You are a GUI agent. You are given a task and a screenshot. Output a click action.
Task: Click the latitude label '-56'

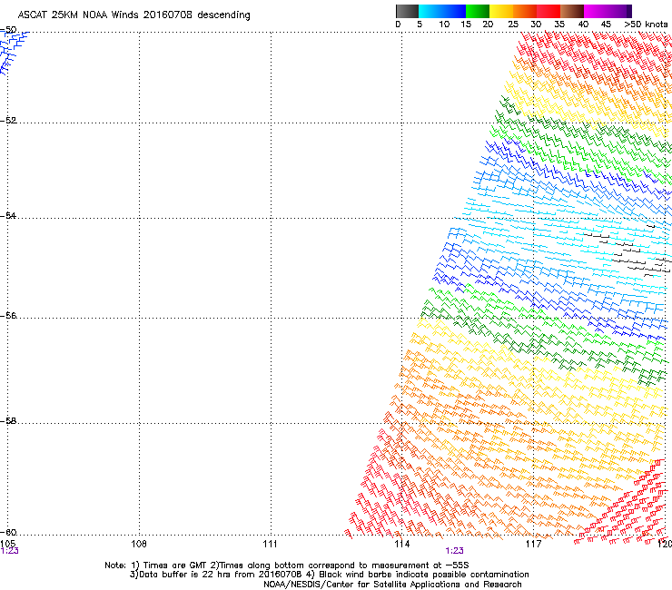(x=8, y=315)
